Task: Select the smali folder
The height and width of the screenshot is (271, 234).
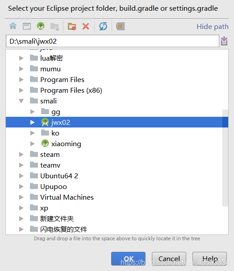Action: [48, 101]
